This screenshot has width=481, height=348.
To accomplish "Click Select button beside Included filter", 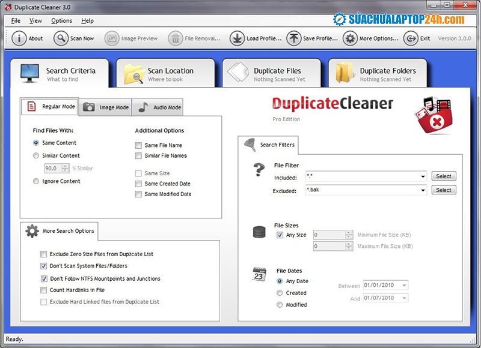I will [x=444, y=176].
